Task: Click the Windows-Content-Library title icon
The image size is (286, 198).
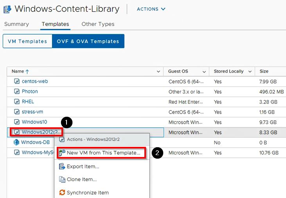Action: [7, 9]
